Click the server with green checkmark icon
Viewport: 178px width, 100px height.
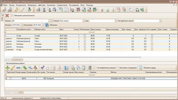point(84,10)
